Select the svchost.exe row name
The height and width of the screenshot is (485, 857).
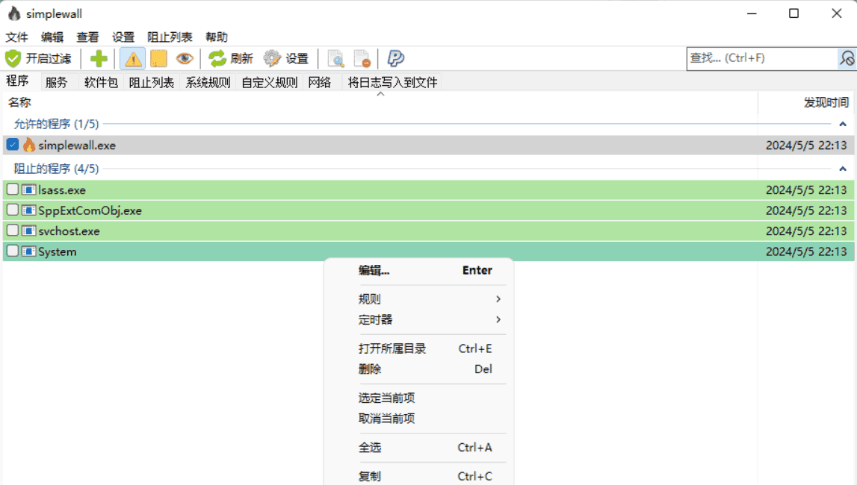tap(69, 231)
